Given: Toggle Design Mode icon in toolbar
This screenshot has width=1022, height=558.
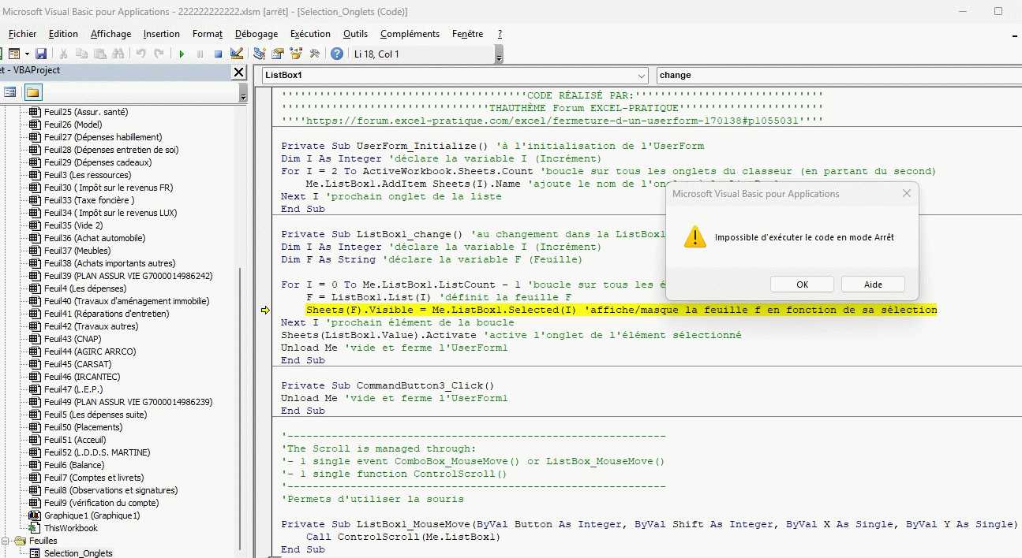Looking at the screenshot, I should [236, 54].
